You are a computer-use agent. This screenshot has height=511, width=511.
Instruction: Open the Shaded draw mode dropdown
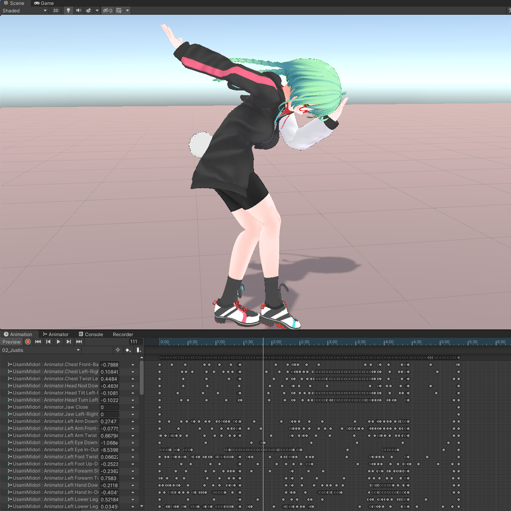tap(26, 10)
